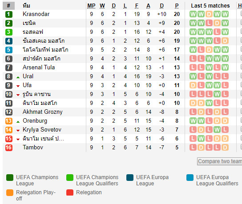The image size is (242, 204).
Task: Click Ural's green up-arrow position indicator
Action: (18, 77)
